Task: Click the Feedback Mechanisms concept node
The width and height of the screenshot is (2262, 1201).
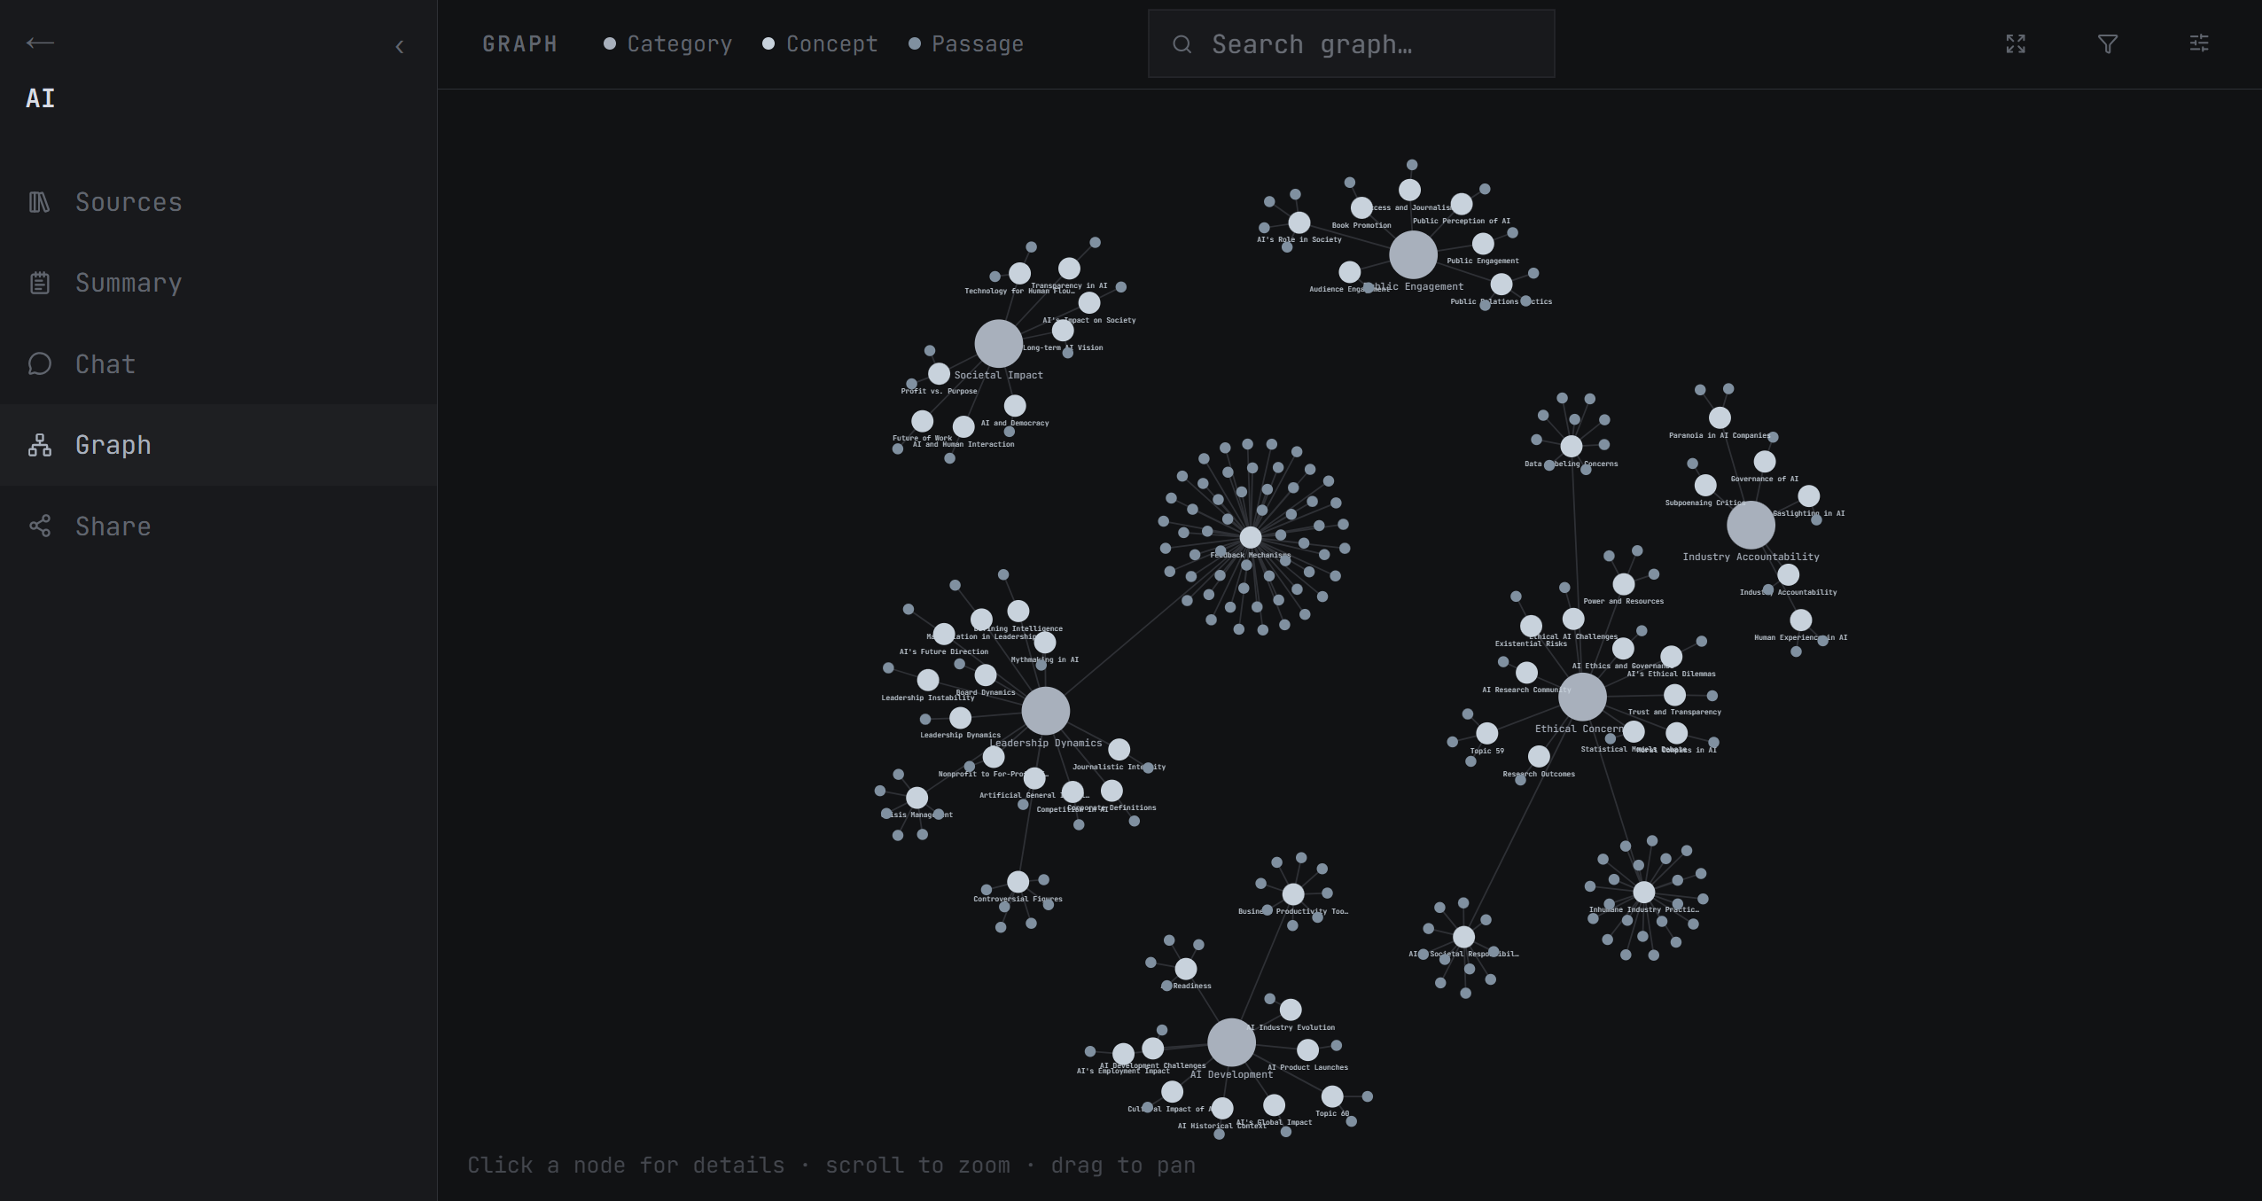Action: [1251, 537]
